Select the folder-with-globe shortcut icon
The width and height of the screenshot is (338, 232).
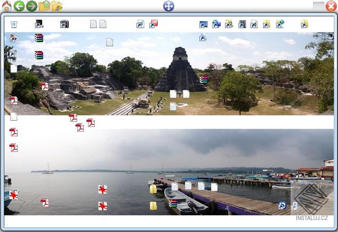(280, 24)
